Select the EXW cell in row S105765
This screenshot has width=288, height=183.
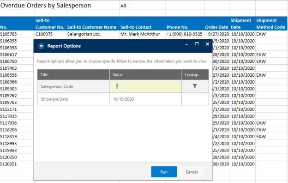click(271, 34)
